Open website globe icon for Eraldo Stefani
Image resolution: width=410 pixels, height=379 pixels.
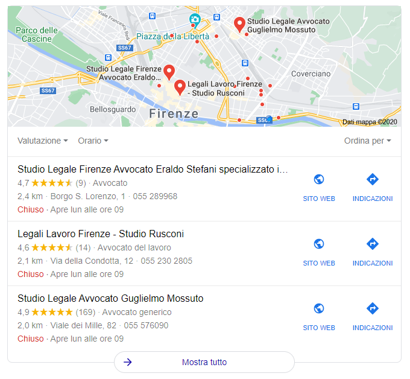319,179
